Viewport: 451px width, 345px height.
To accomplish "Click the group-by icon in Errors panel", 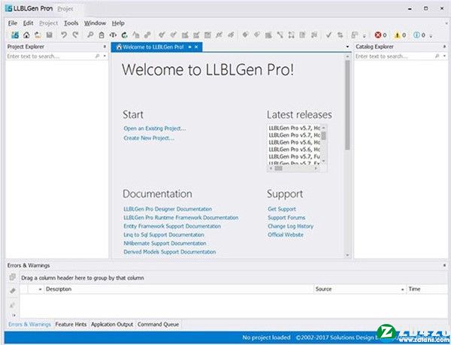I will pyautogui.click(x=12, y=277).
